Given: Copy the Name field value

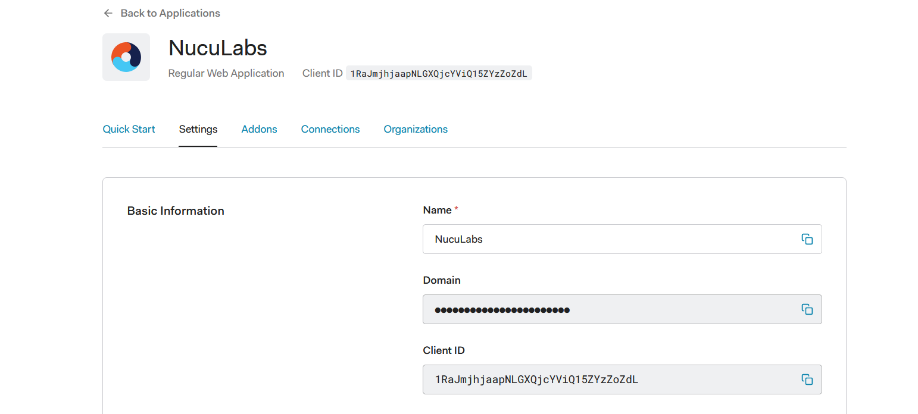Looking at the screenshot, I should point(807,239).
